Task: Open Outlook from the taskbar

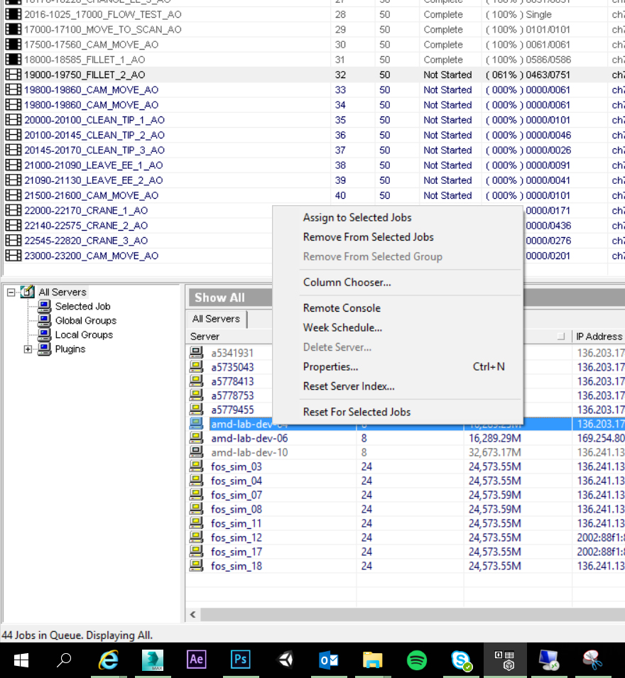Action: click(329, 660)
